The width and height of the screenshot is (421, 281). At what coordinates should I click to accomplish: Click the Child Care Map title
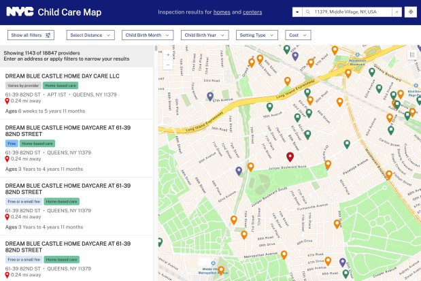click(x=69, y=12)
